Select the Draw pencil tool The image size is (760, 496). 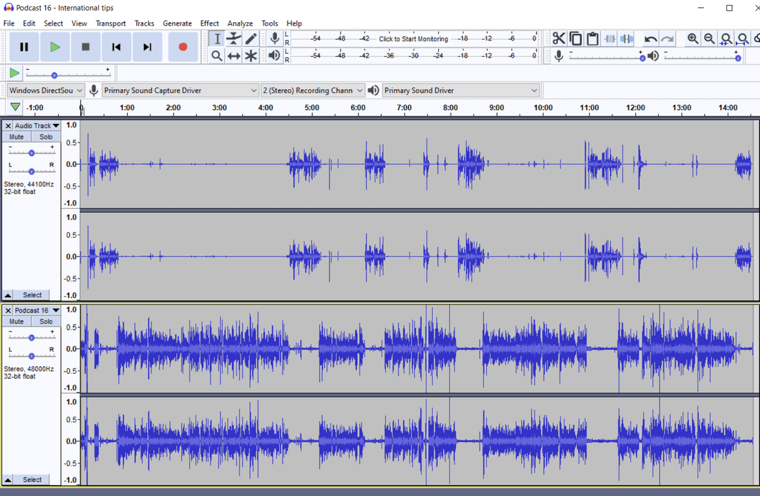pos(251,39)
